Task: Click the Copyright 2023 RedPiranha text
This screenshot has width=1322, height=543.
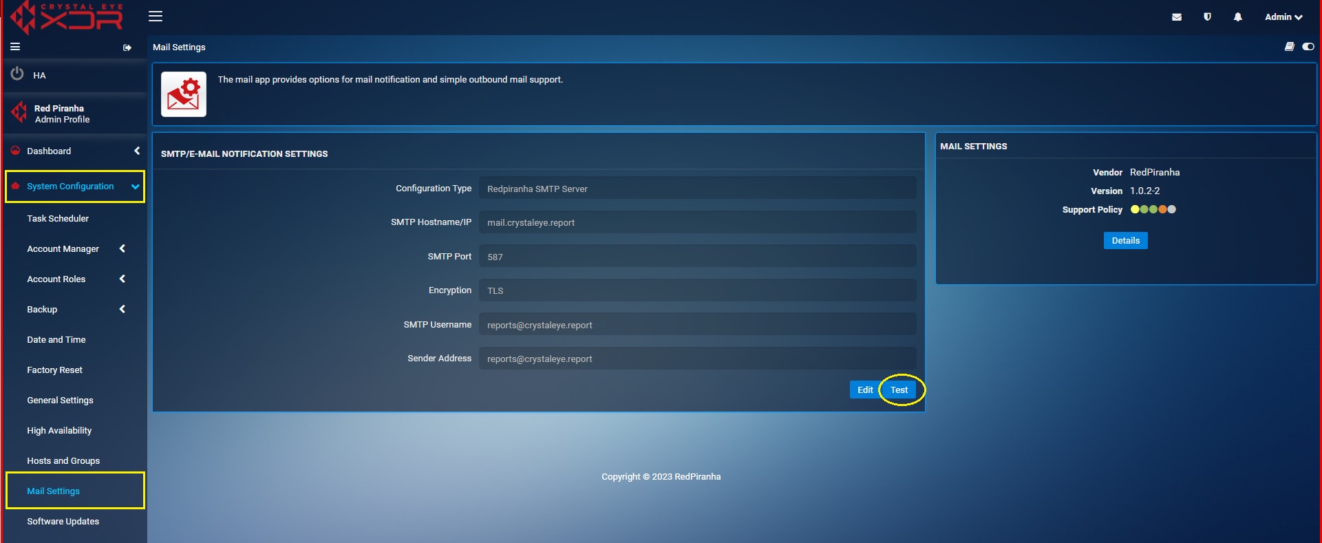Action: point(661,476)
